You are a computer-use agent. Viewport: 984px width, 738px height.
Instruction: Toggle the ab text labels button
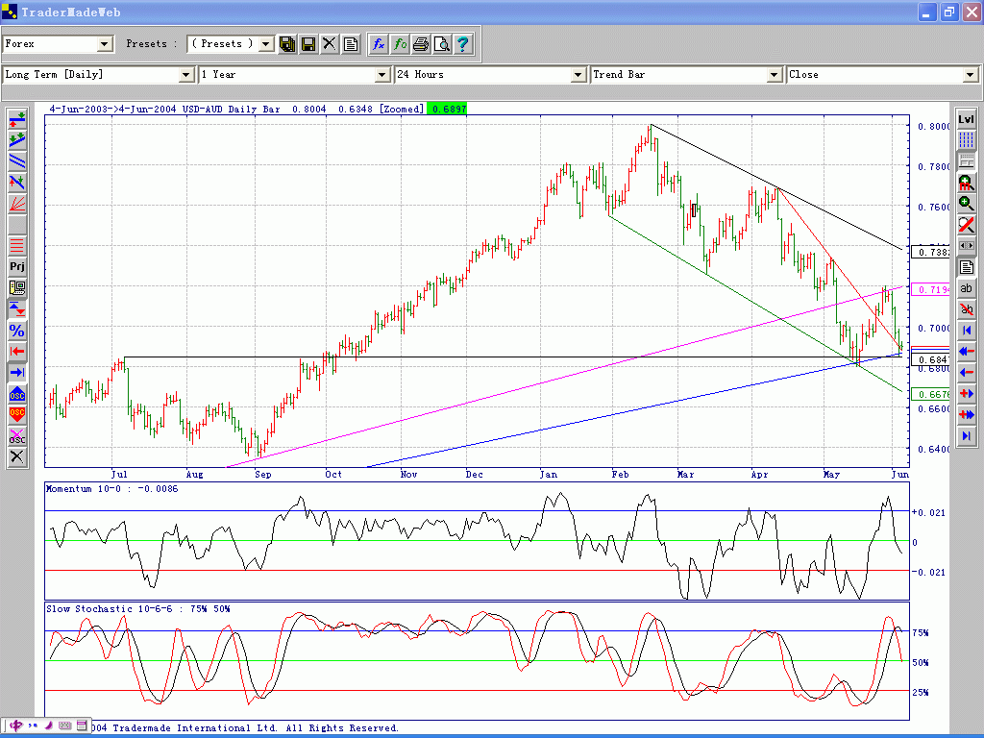[x=967, y=287]
